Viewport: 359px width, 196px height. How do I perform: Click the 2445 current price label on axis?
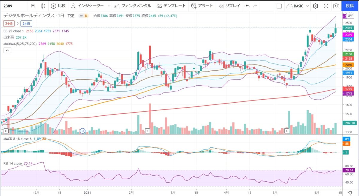(349, 28)
